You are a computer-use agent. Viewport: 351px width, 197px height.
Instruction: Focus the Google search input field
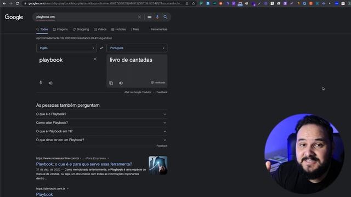pos(86,17)
